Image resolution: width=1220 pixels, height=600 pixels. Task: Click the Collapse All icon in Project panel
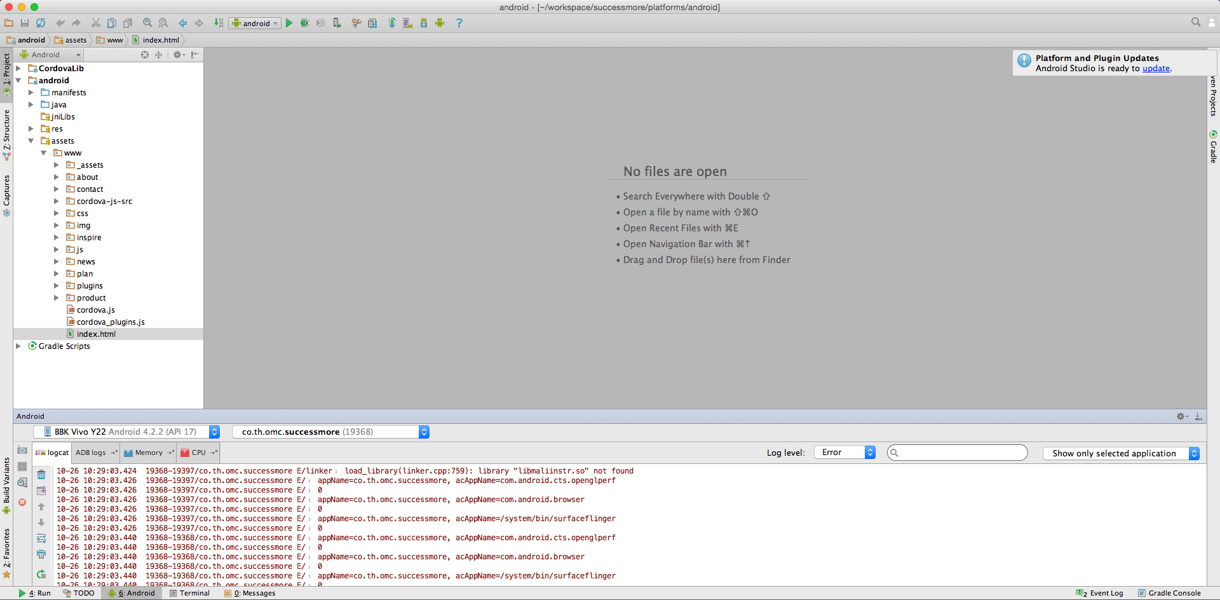click(159, 55)
